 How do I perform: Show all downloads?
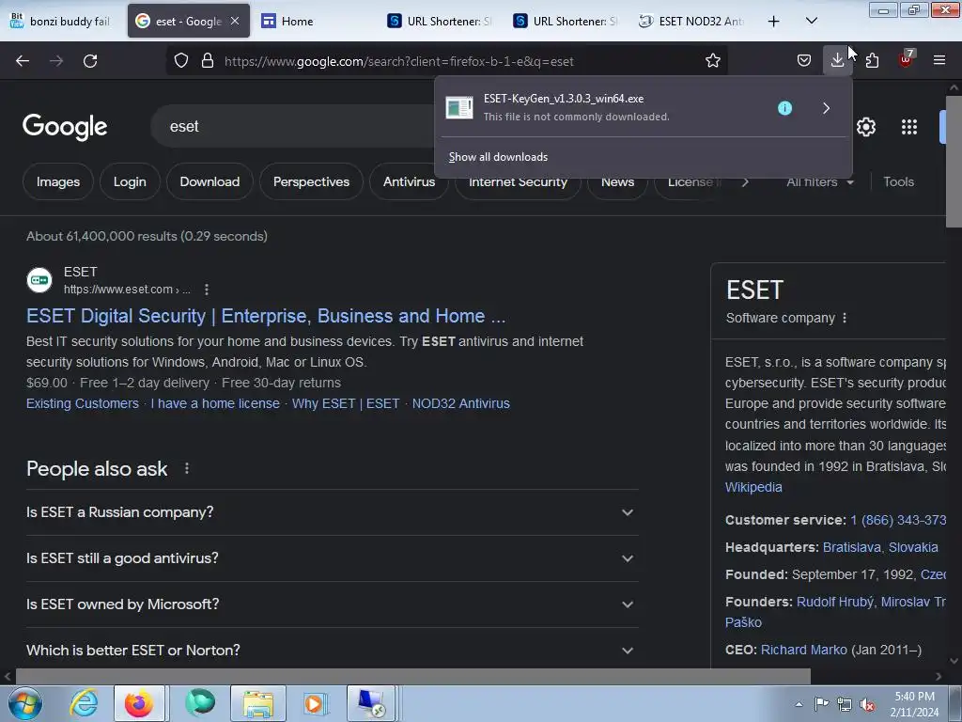coord(498,157)
